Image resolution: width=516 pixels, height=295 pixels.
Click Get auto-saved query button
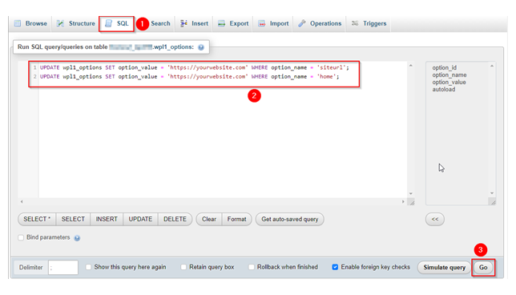[x=290, y=220]
